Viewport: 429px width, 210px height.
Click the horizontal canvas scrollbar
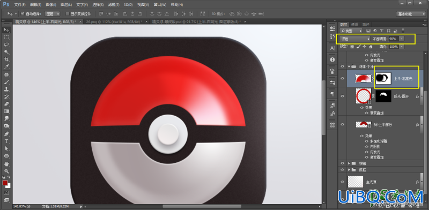(202, 206)
